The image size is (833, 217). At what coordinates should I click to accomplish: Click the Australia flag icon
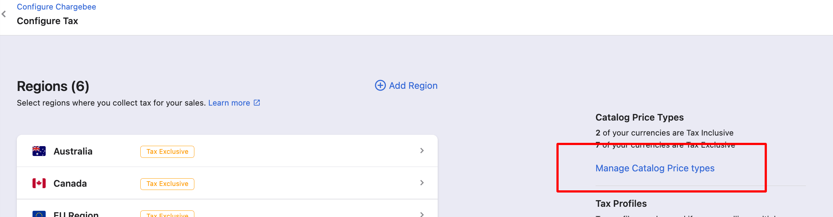[x=39, y=151]
